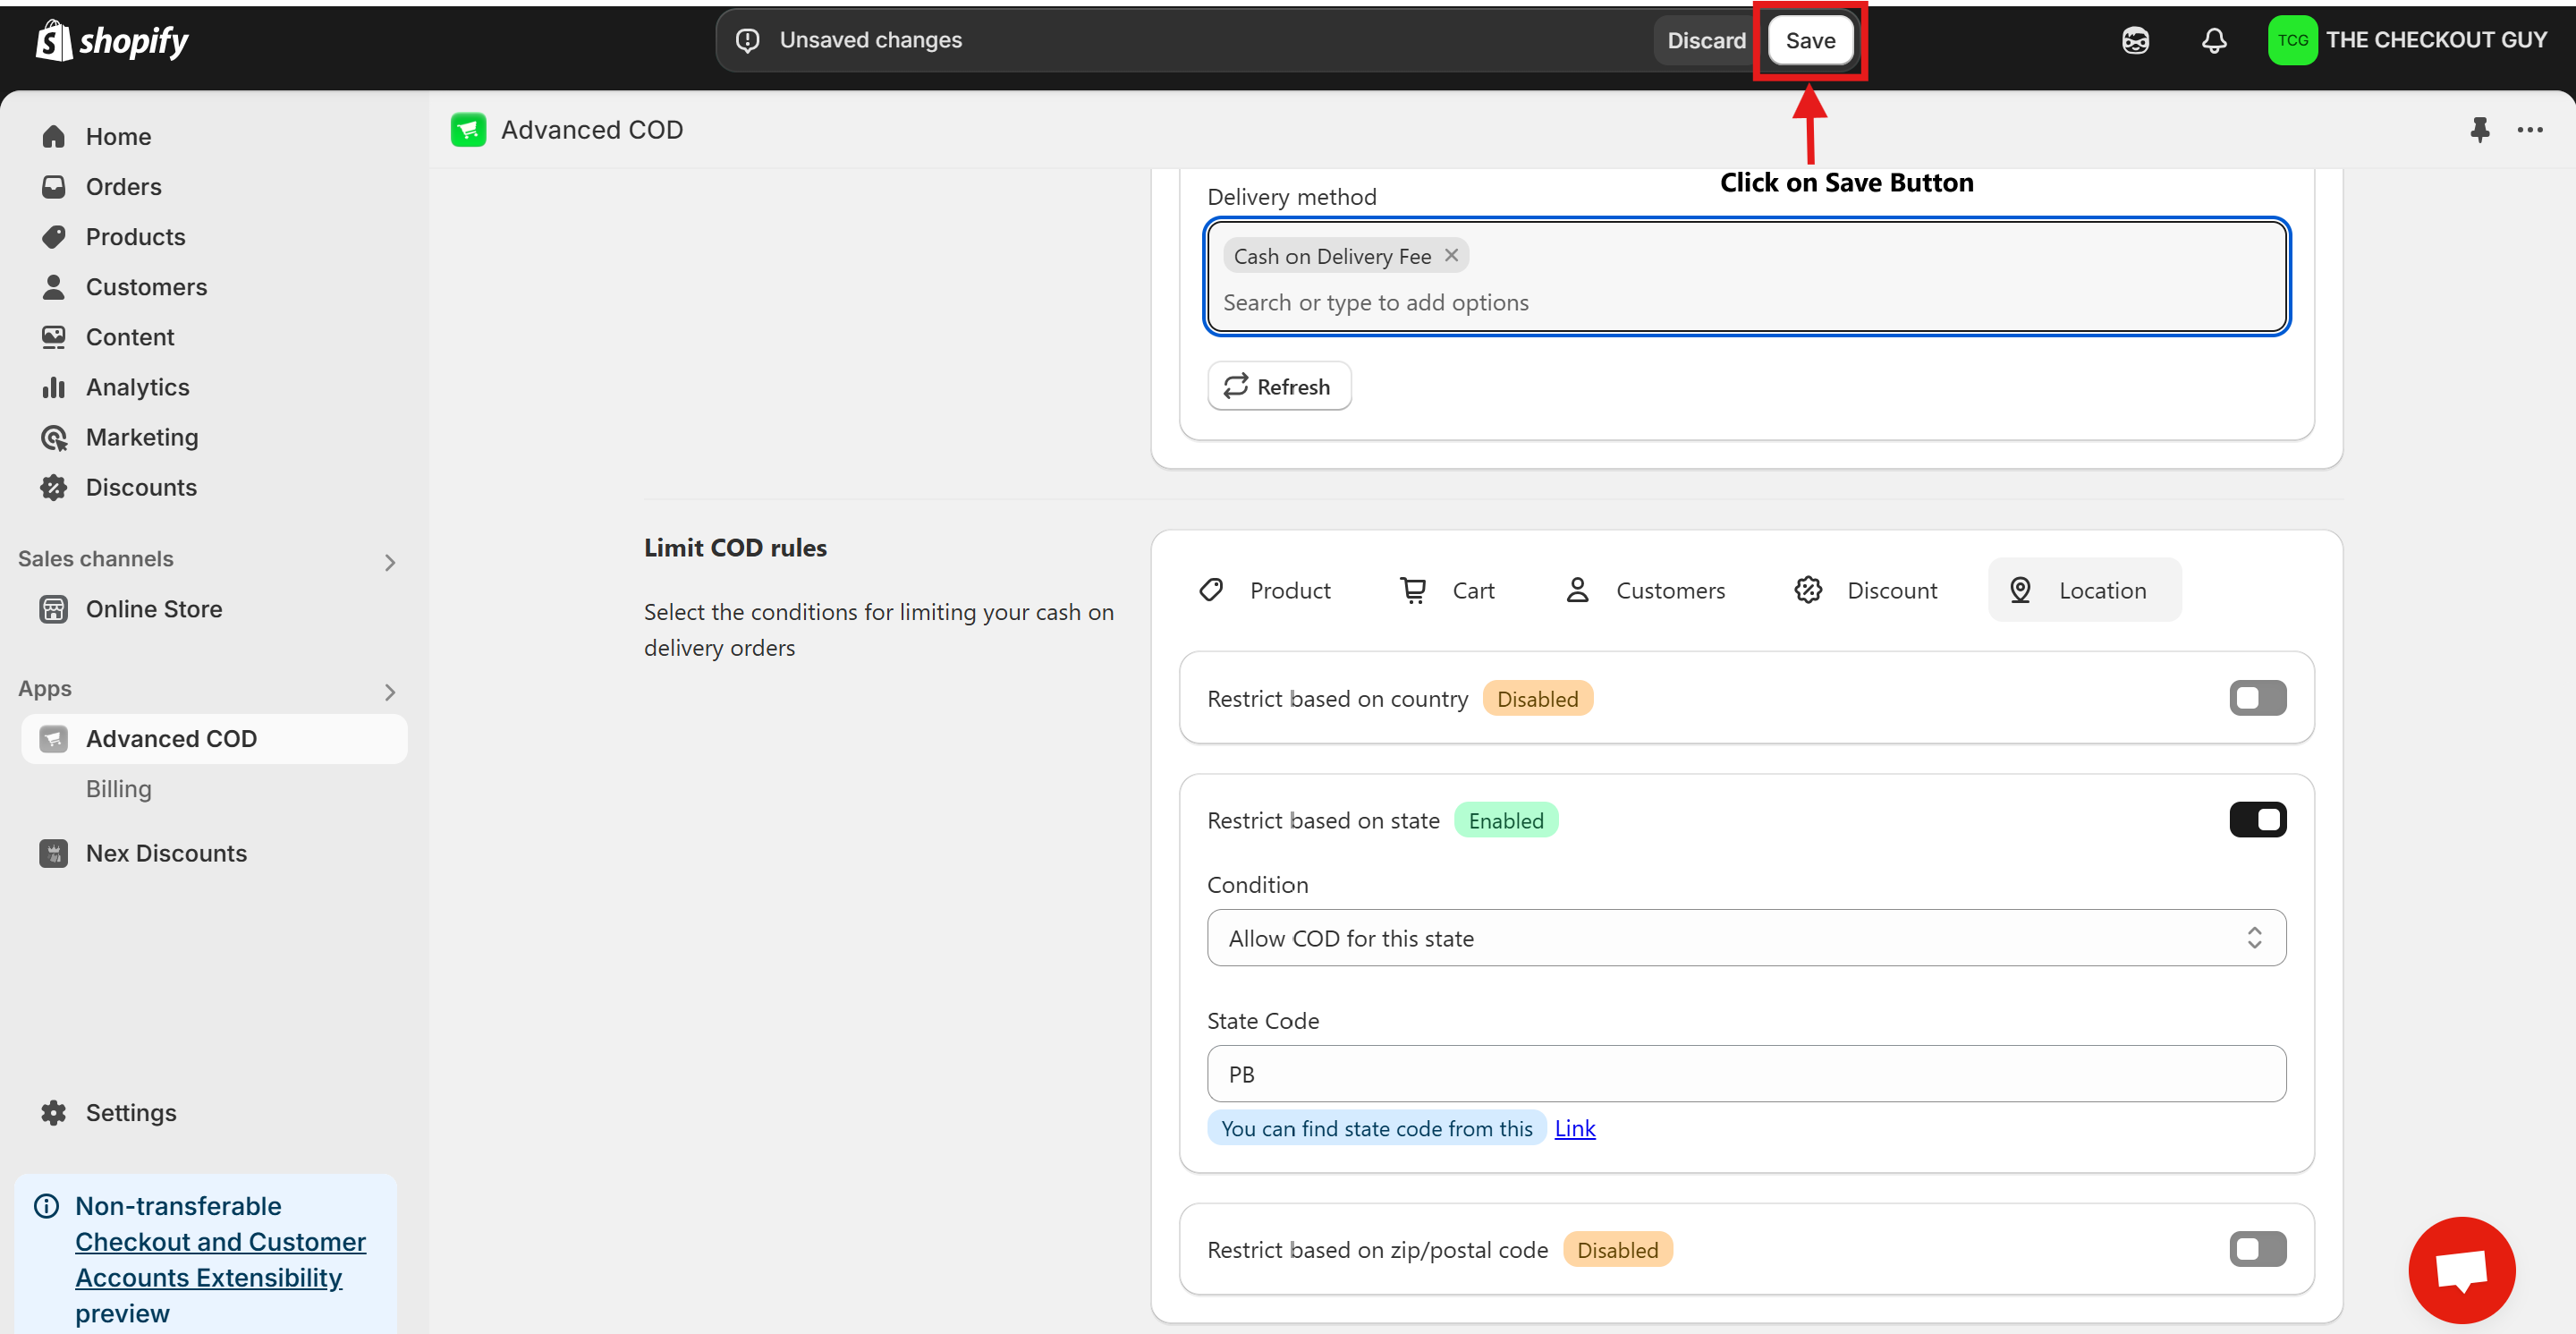Open the Analytics section via its icon
The image size is (2576, 1334).
[x=54, y=387]
